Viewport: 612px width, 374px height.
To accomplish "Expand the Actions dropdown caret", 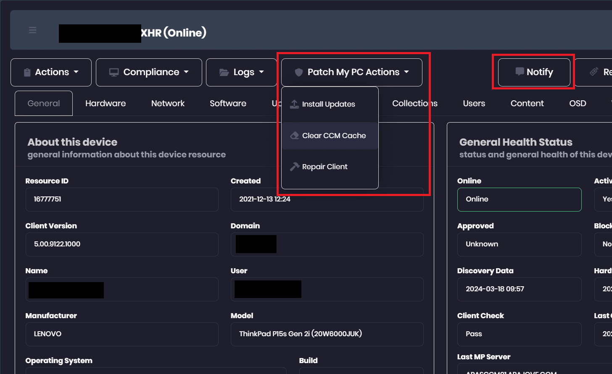I will (76, 72).
